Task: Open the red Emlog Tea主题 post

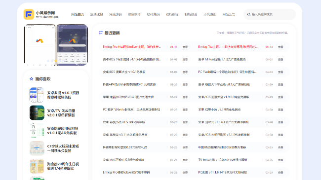Action: pyautogui.click(x=228, y=47)
